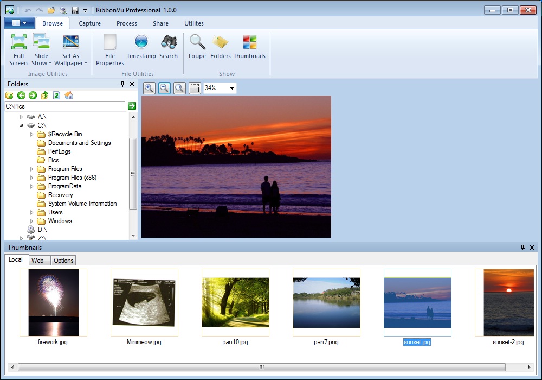Click the green Go arrow beside path

pos(132,106)
